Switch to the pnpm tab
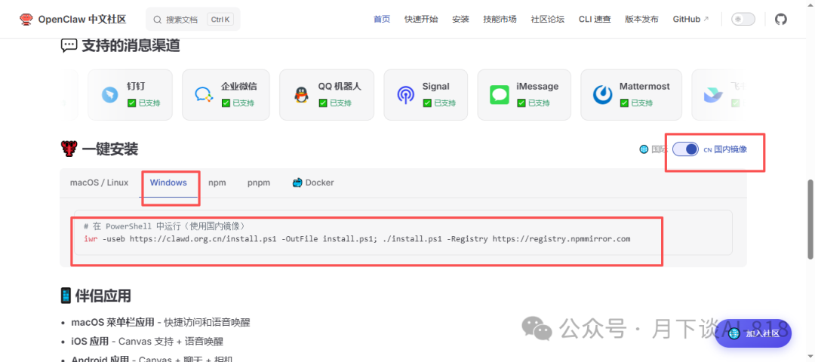The image size is (815, 362). [259, 183]
